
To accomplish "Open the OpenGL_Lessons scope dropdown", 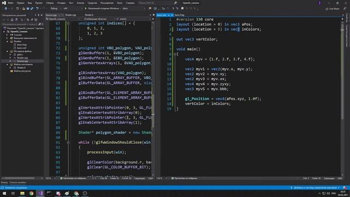I will click(x=63, y=19).
